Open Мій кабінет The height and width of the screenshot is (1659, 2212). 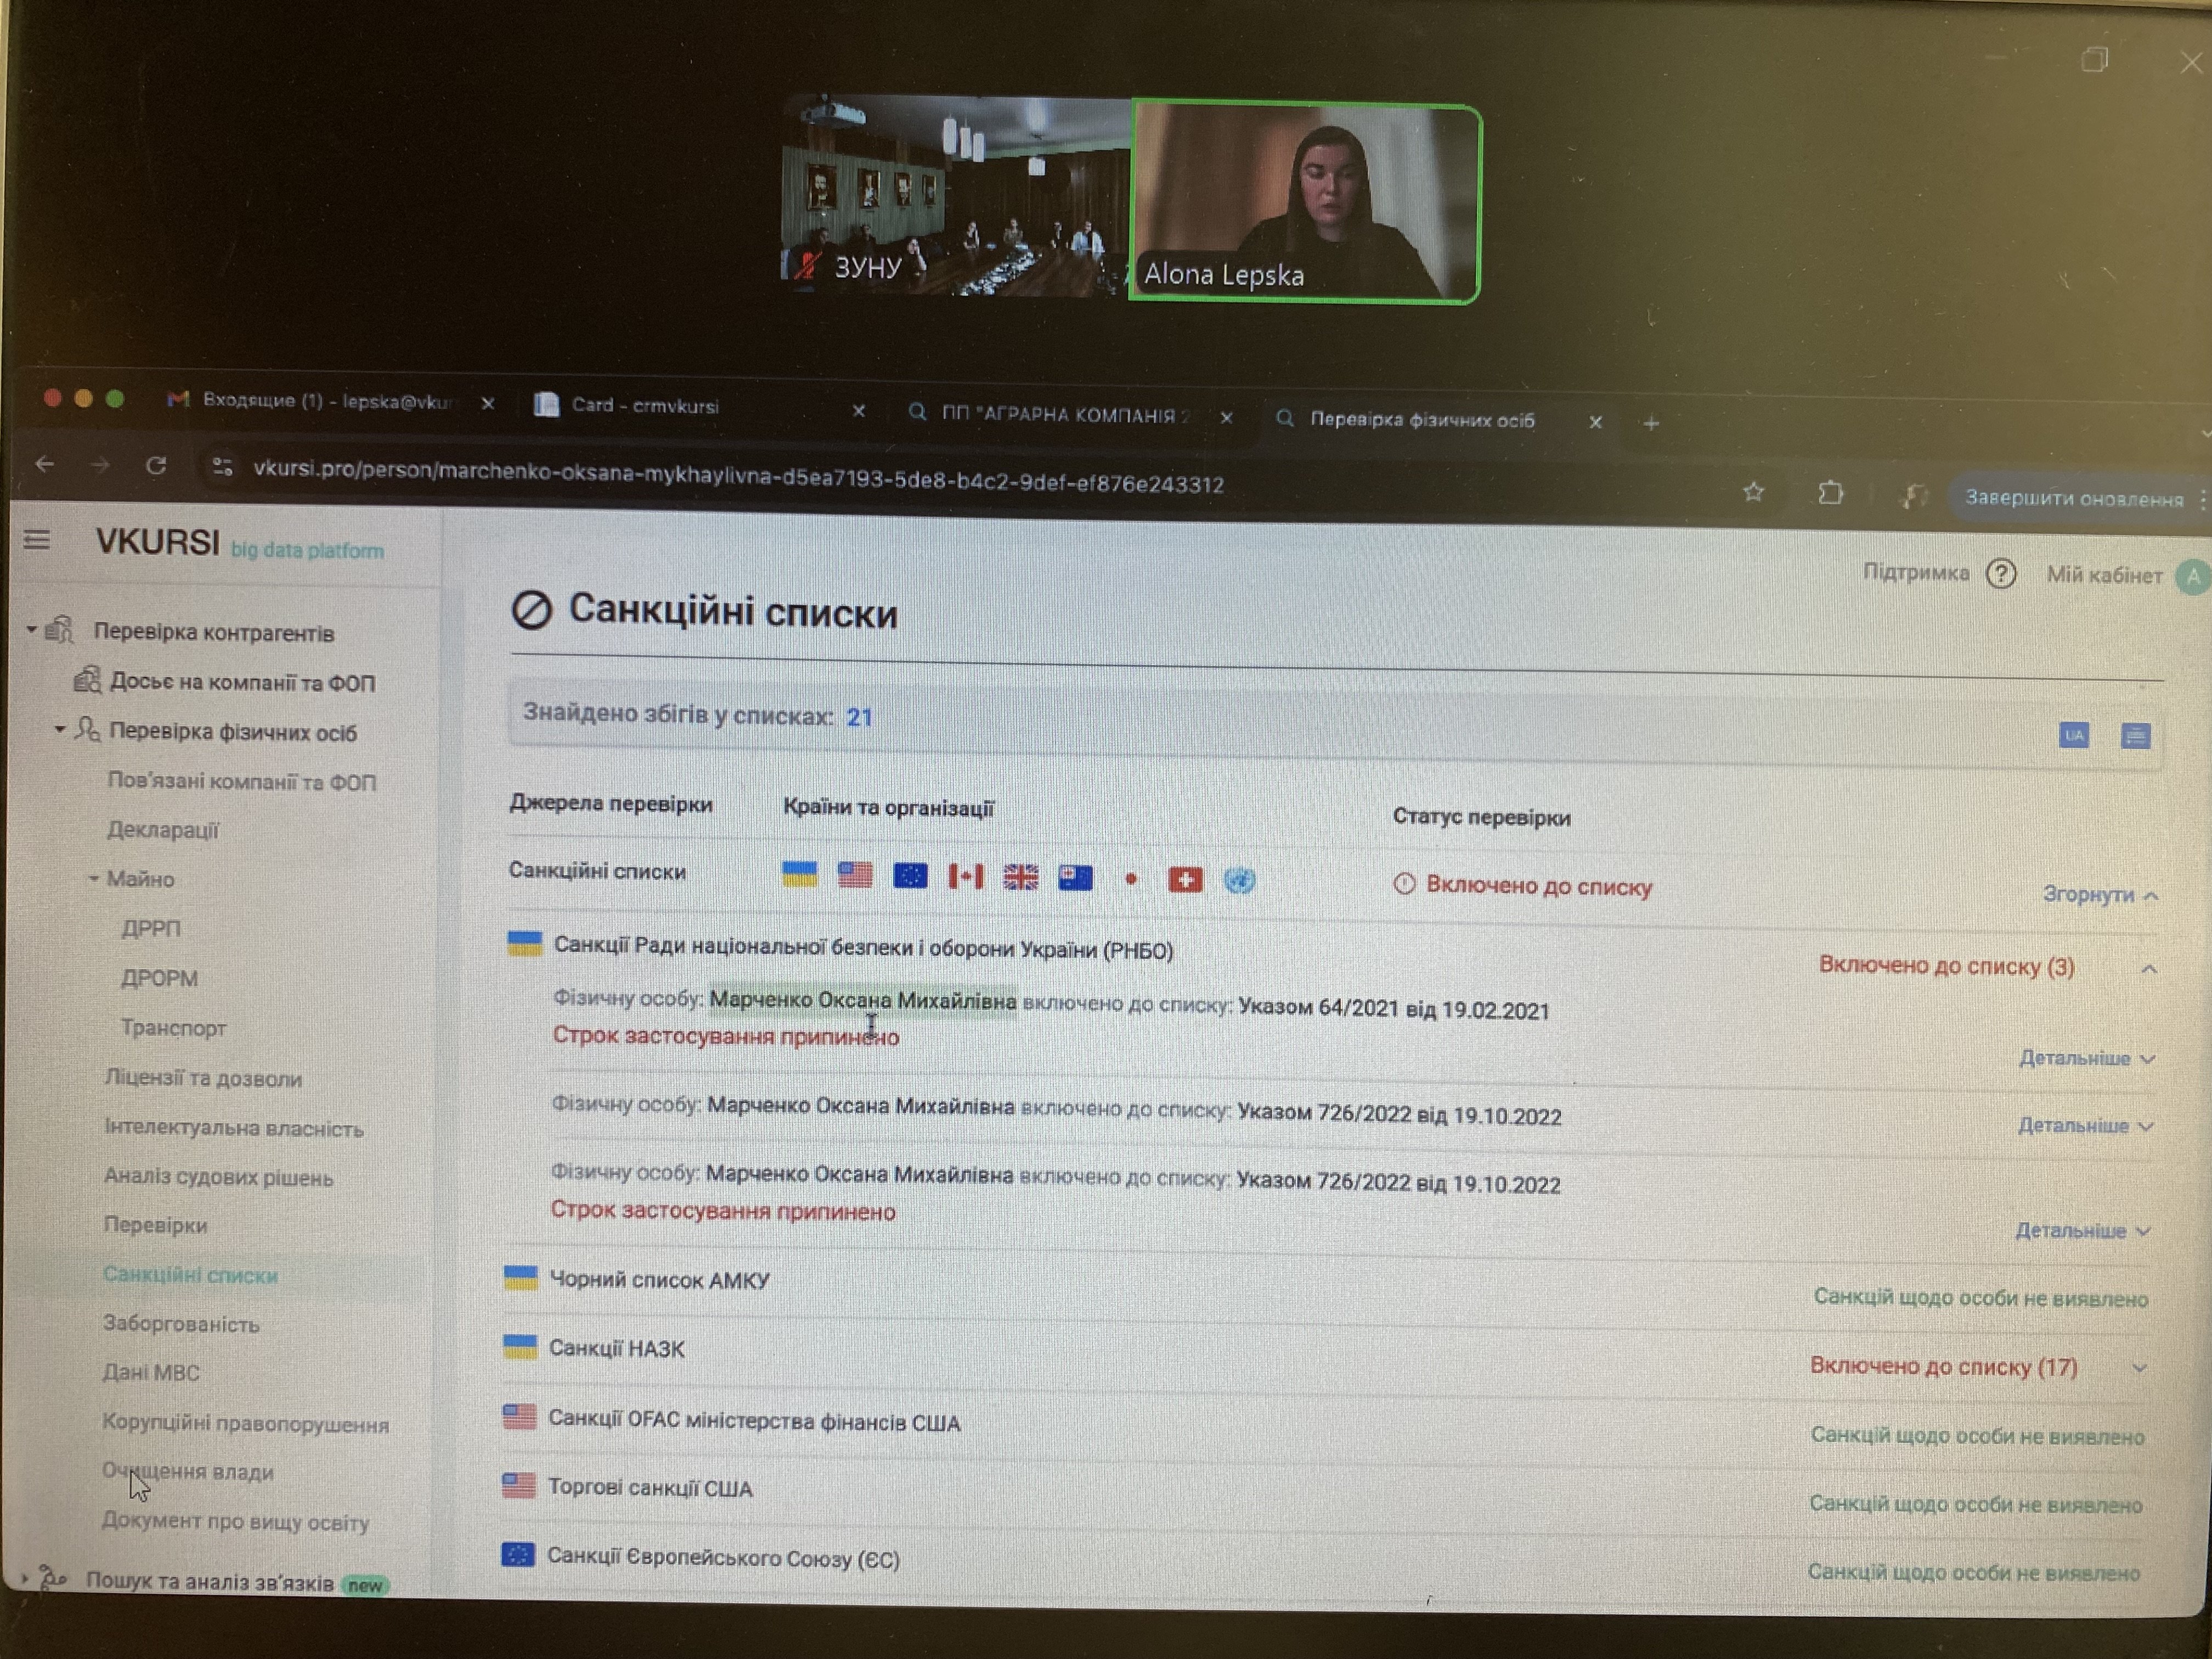click(x=2104, y=575)
